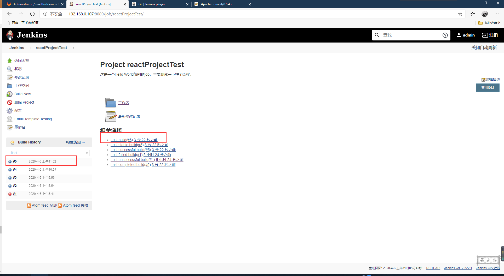Click the Workspace folder icon in the sidebar
Screen dimensions: 504x276
[10, 86]
